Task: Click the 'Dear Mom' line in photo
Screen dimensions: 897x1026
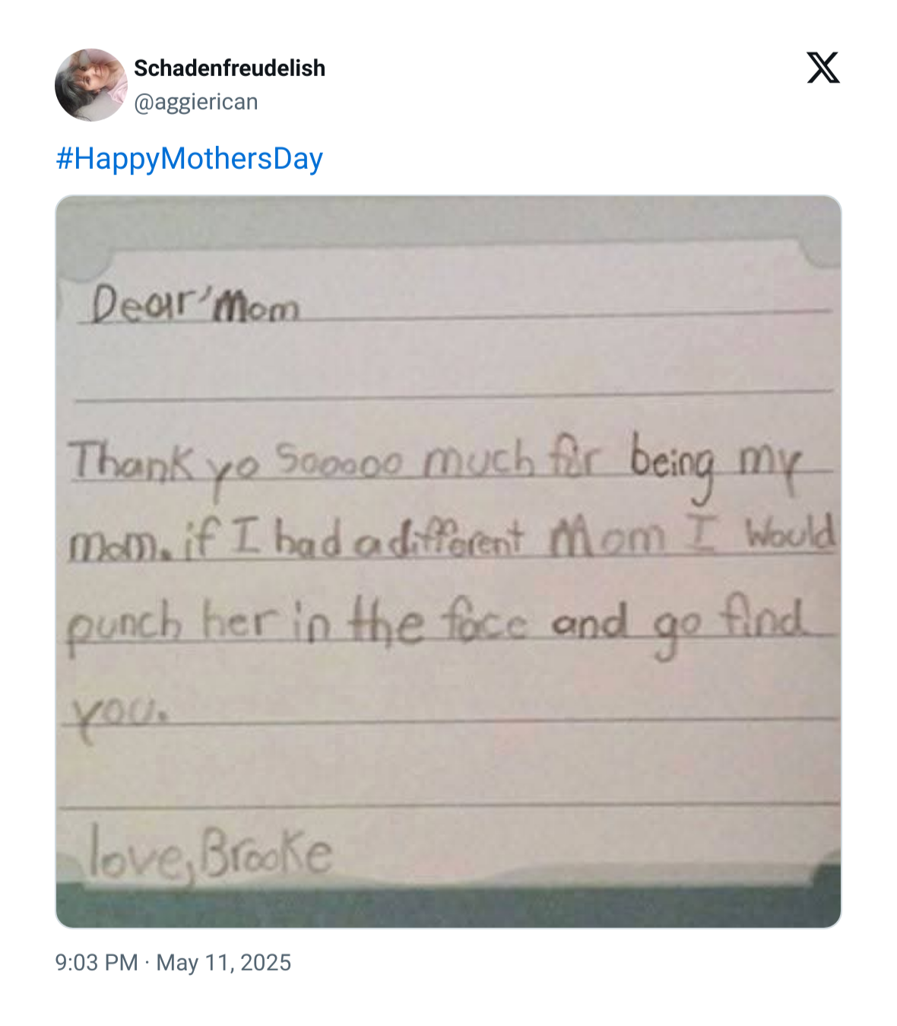Action: tap(195, 304)
